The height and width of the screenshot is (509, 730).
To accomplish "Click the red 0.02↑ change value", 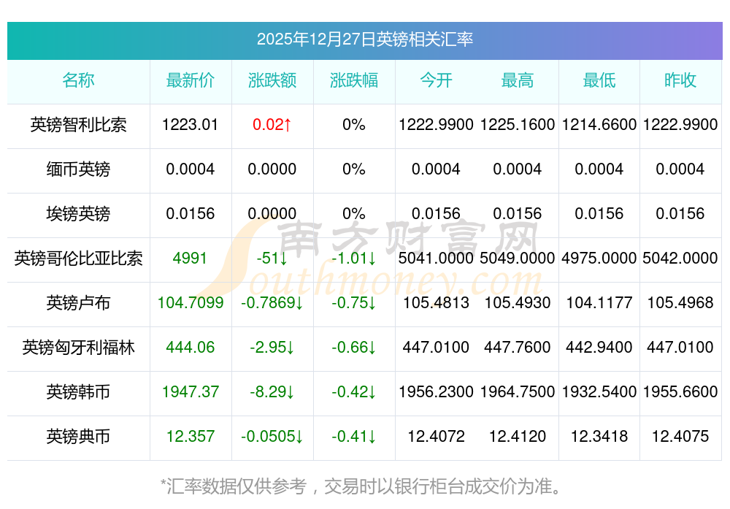I will [x=272, y=125].
